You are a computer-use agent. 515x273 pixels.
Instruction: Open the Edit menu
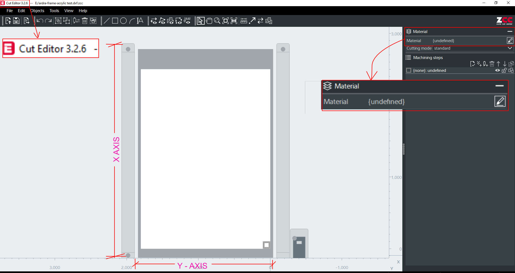tap(21, 11)
